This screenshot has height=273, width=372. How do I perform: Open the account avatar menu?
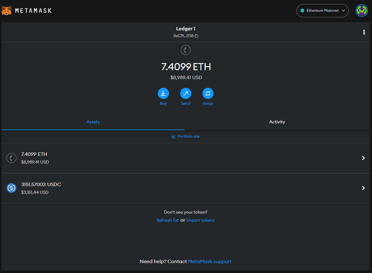tap(361, 11)
